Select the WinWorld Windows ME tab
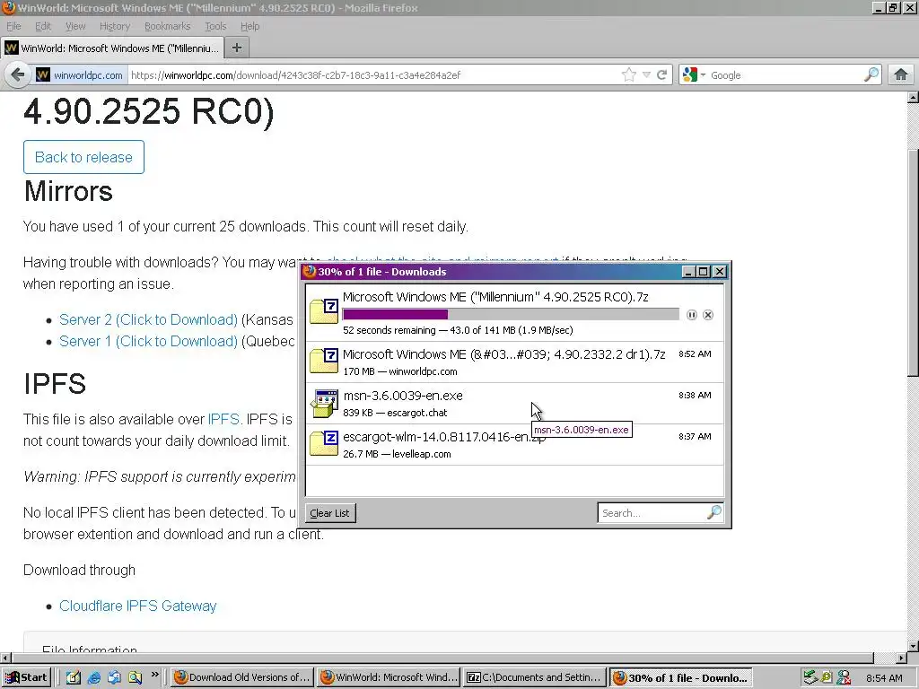Viewport: 919px width, 689px height. [x=112, y=48]
